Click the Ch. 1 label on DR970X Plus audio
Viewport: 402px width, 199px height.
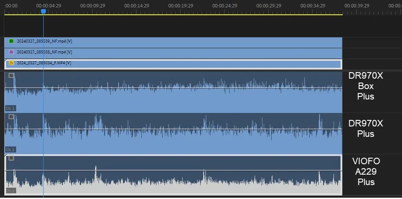click(x=10, y=150)
